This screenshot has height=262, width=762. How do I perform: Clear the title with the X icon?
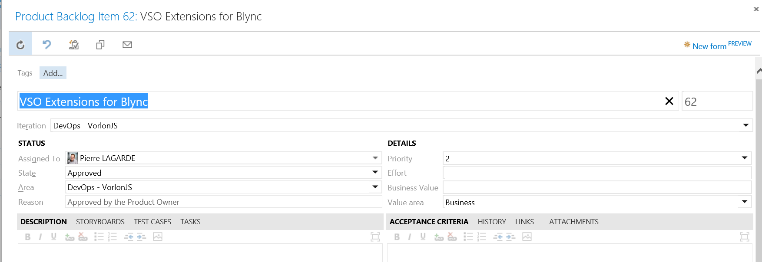pyautogui.click(x=669, y=101)
